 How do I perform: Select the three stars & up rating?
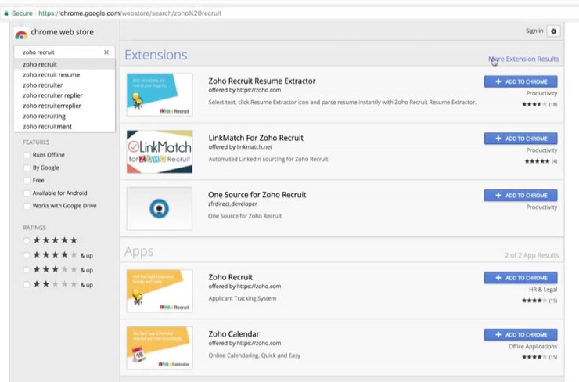tap(27, 270)
